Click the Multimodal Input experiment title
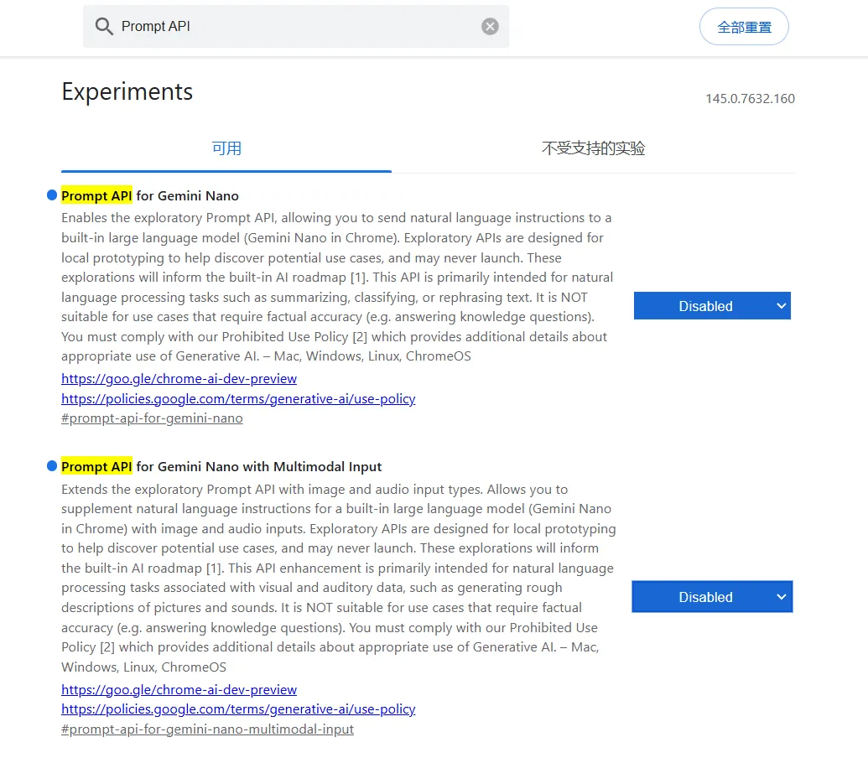Viewport: 868px width, 763px height. pyautogui.click(x=221, y=466)
